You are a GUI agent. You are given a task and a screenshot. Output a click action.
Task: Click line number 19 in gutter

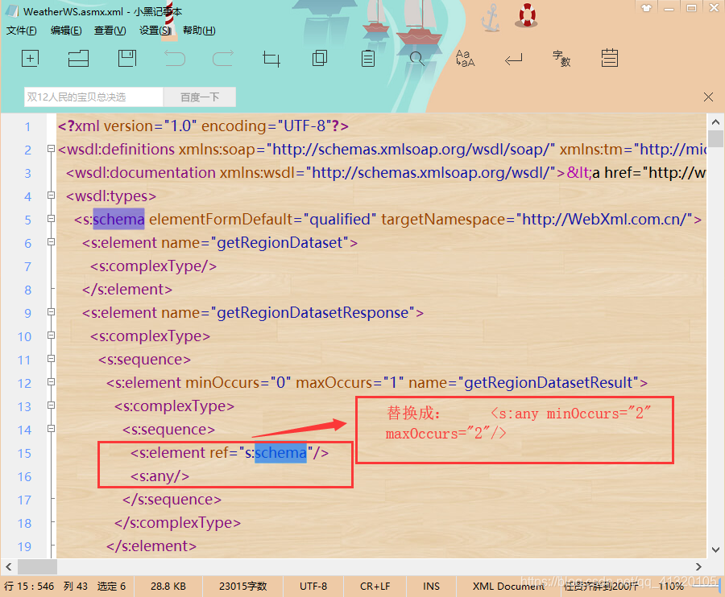click(x=24, y=546)
